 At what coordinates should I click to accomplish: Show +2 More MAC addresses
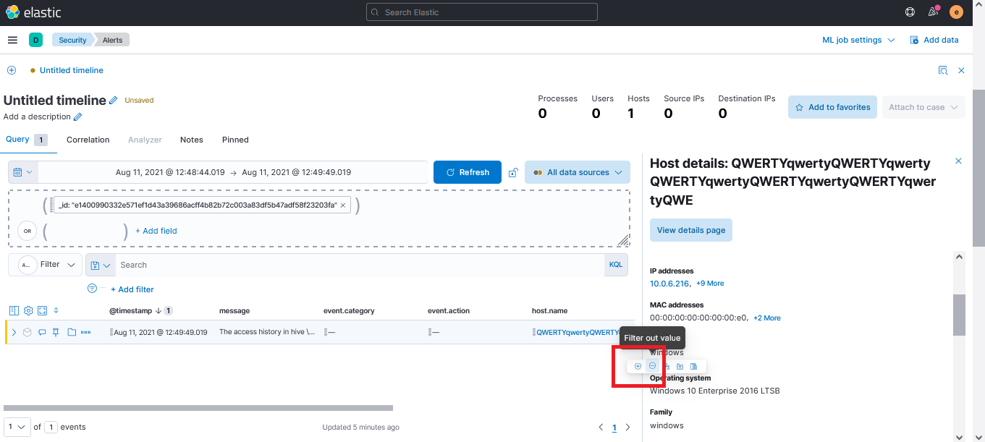[x=767, y=318]
